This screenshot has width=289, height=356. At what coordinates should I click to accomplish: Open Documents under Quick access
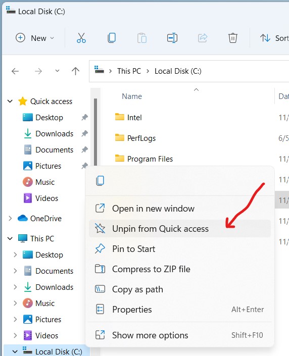point(54,150)
